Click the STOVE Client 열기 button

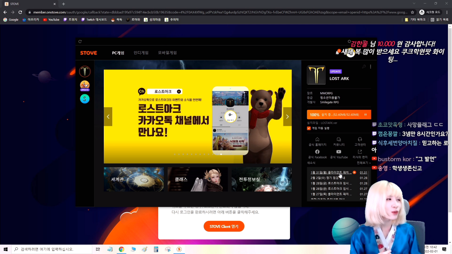point(224,226)
